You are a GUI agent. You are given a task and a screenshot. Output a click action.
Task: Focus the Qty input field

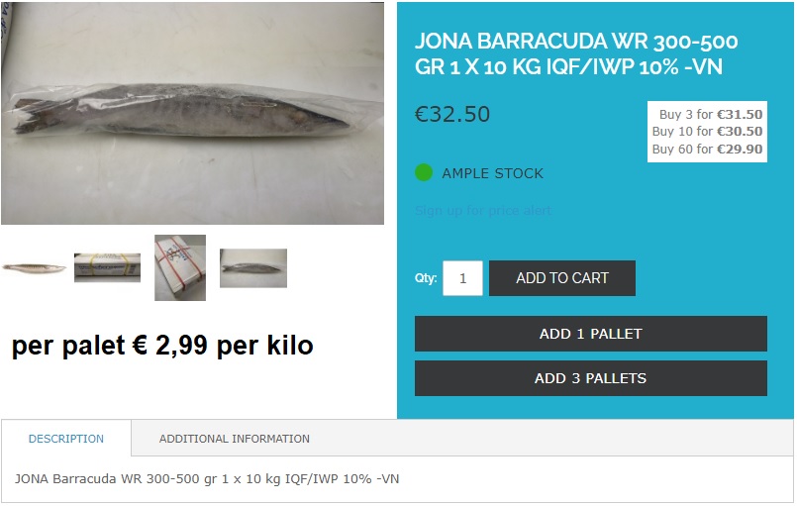click(x=462, y=278)
